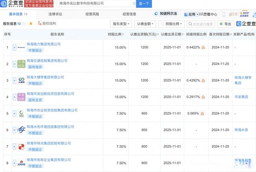This screenshot has width=256, height=172.
Task: Focus the company name search field
Action: click(96, 3)
